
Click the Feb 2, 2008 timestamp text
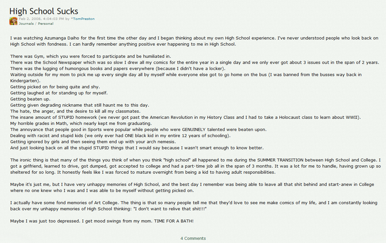(41, 19)
